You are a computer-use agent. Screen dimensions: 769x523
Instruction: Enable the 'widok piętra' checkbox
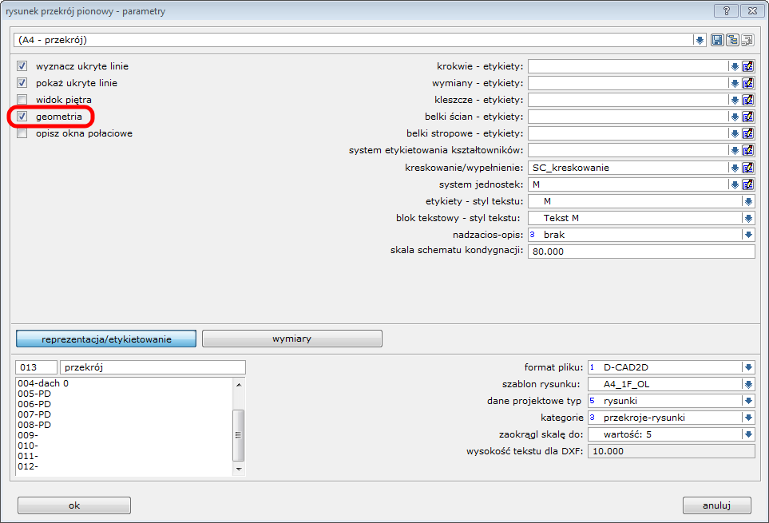(22, 100)
